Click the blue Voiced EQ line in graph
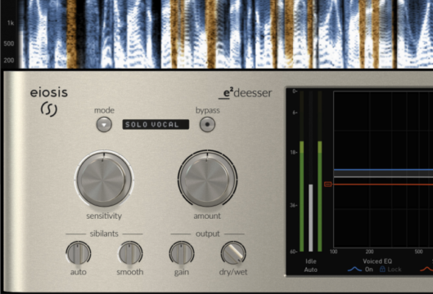Screen dimensions: 433x294 pyautogui.click(x=383, y=170)
